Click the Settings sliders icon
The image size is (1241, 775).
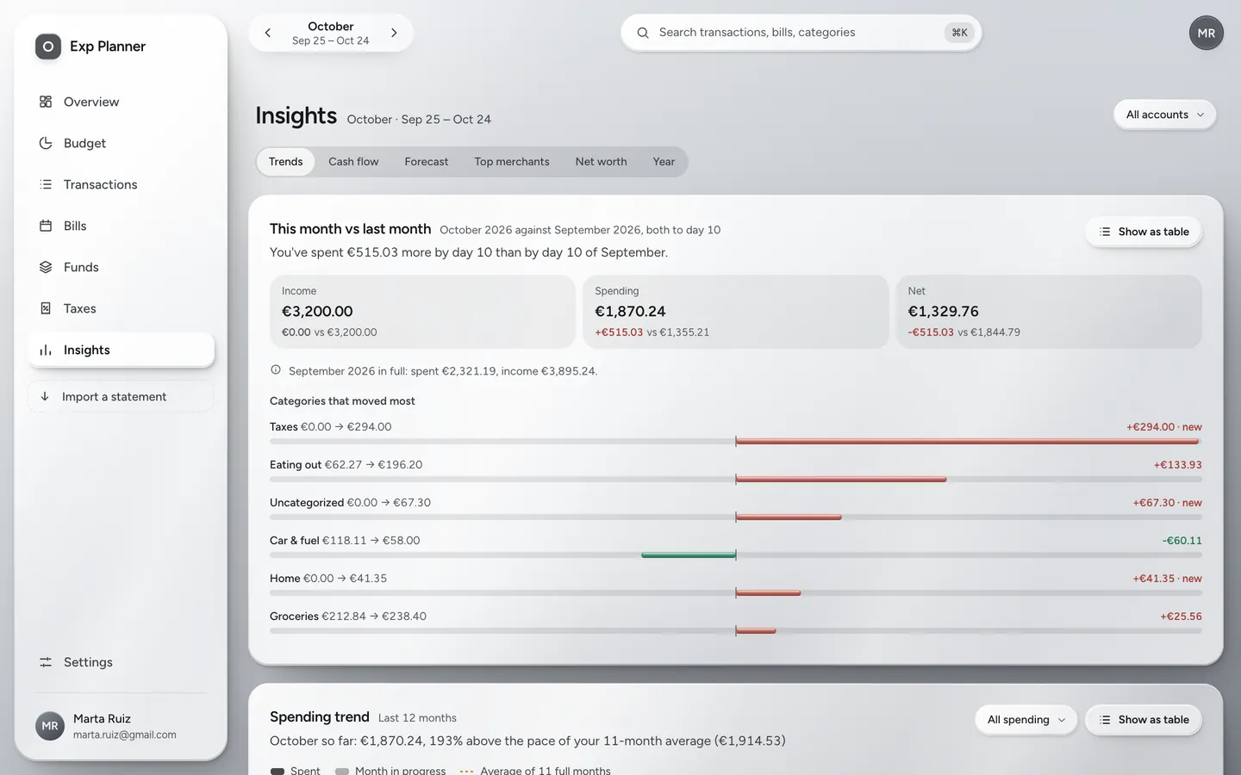pyautogui.click(x=46, y=662)
